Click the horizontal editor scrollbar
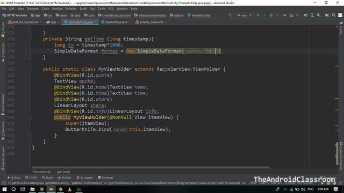This screenshot has height=193, width=344. coord(151,168)
